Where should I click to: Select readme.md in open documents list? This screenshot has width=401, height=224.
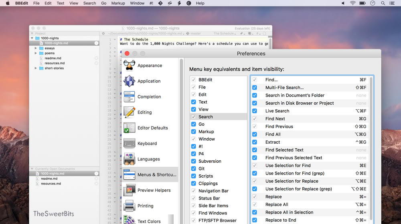[x=49, y=178]
